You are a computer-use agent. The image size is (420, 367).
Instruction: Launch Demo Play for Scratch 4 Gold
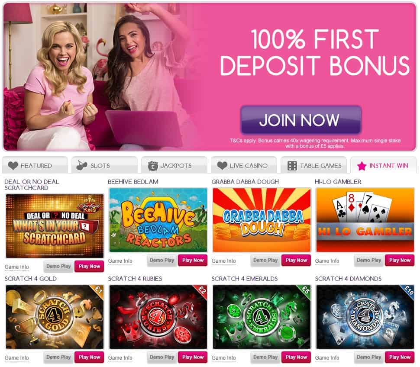tap(58, 357)
